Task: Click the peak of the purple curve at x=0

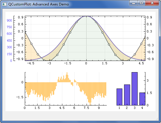Action: [86, 16]
